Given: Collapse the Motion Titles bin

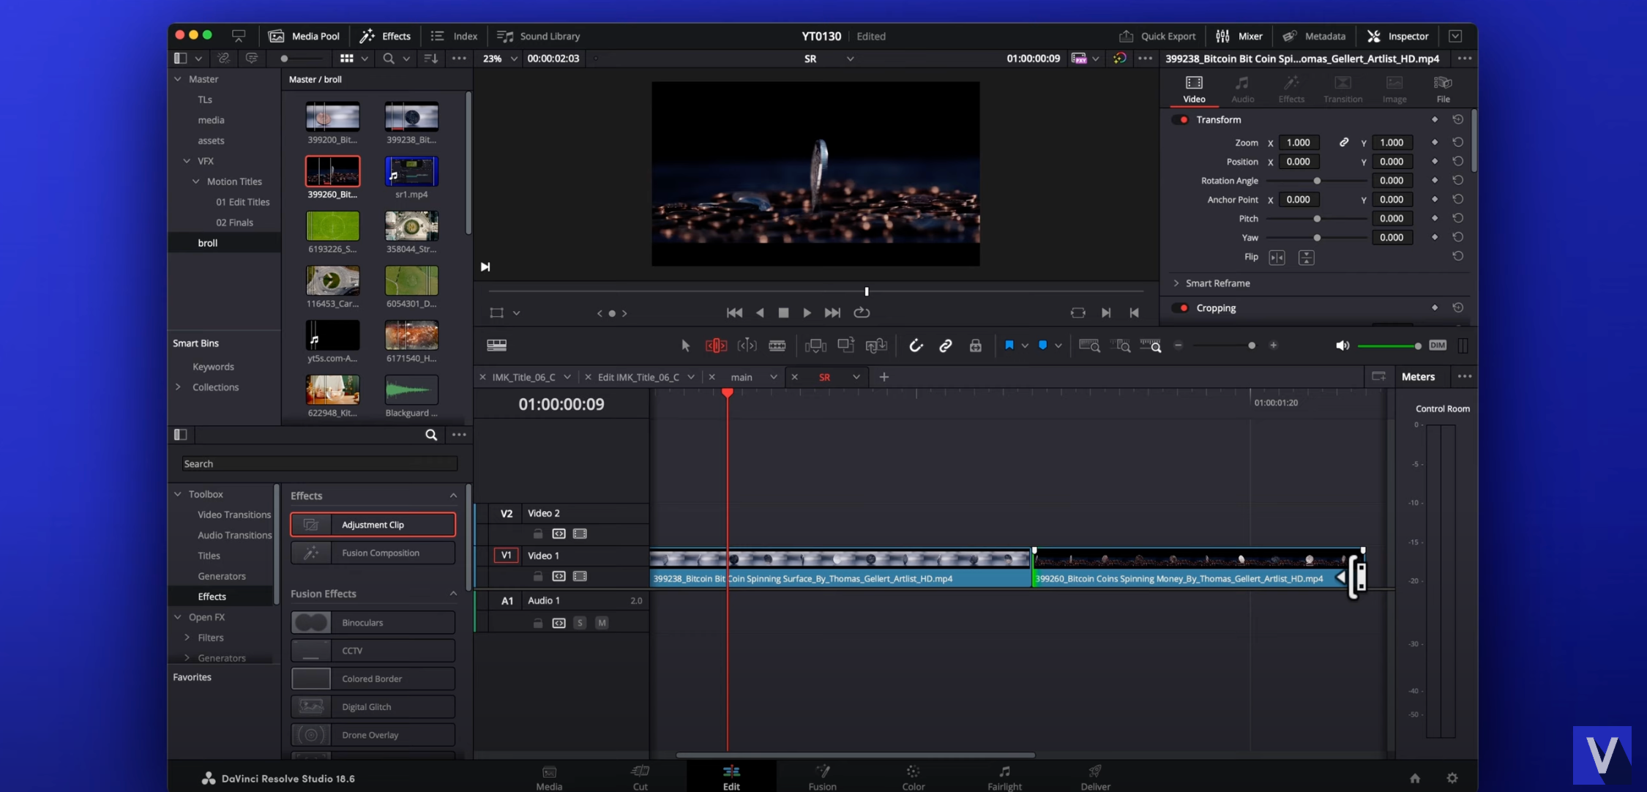Looking at the screenshot, I should pos(196,182).
